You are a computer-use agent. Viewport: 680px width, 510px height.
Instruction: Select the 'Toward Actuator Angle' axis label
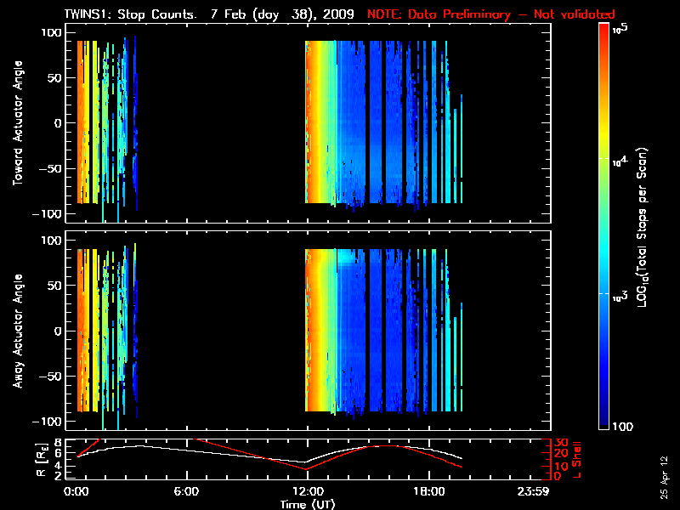click(x=16, y=124)
